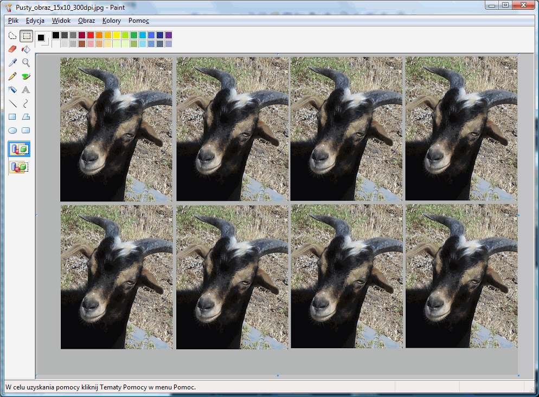This screenshot has width=539, height=397.
Task: Open the Plik menu
Action: pos(14,21)
